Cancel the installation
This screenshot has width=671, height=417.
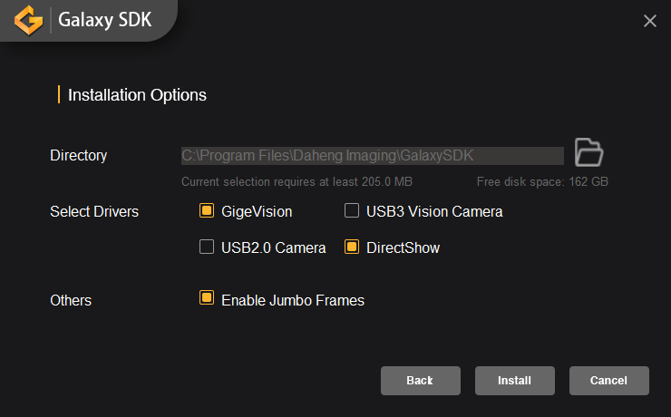coord(608,381)
